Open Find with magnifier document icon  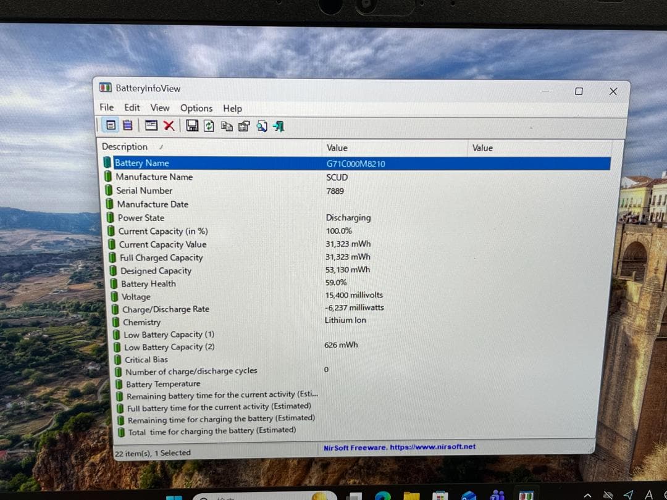coord(261,127)
